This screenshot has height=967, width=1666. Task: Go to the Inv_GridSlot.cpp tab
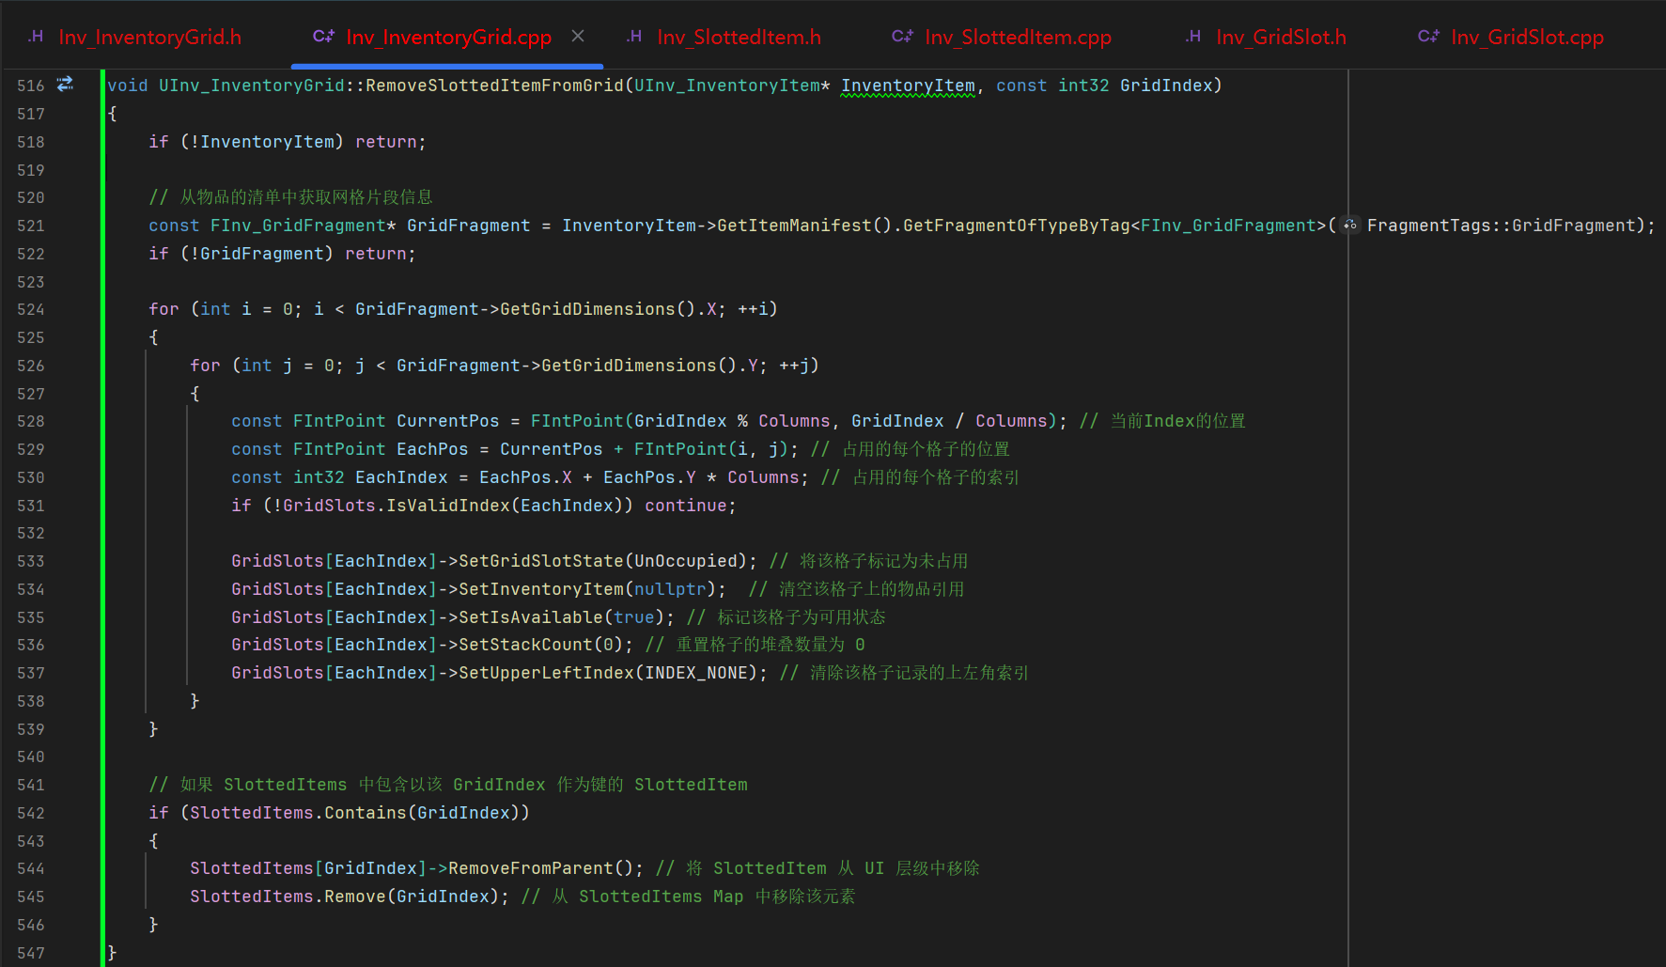[x=1511, y=37]
